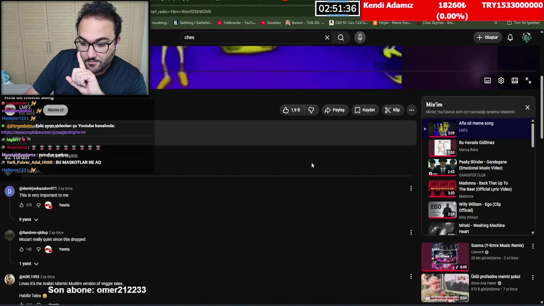Open options for damirjonkazakov971 comment
The image size is (544, 306).
(411, 188)
